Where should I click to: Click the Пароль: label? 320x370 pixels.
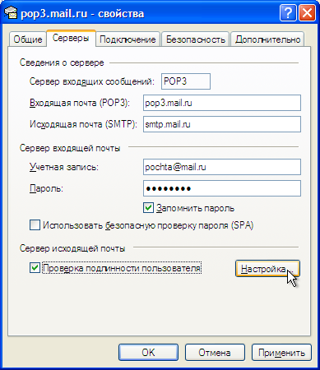click(46, 188)
